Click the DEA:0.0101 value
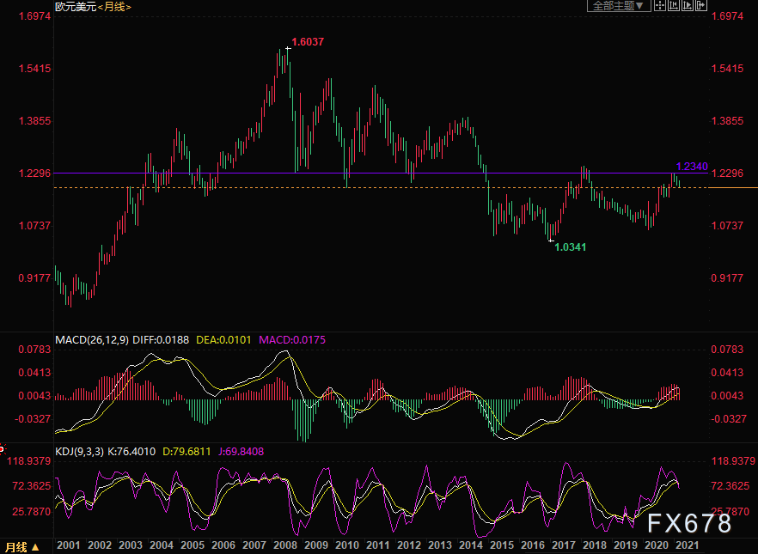The height and width of the screenshot is (554, 758). 223,339
